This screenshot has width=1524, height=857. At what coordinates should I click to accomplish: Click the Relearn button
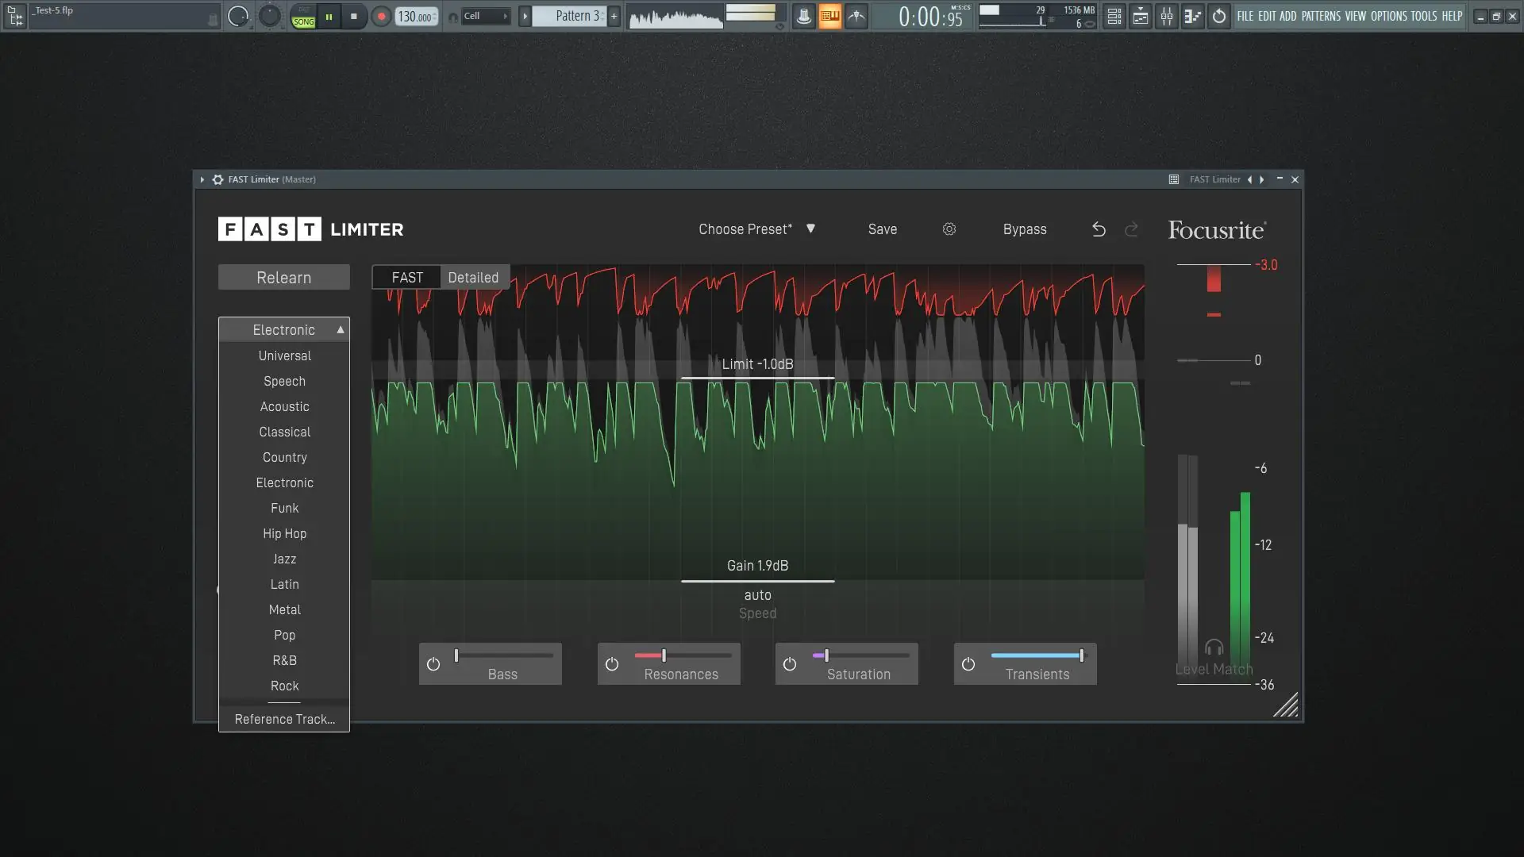[x=283, y=278]
